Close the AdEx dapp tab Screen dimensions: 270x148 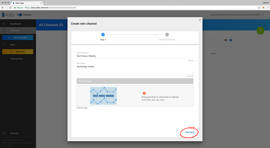[41, 3]
